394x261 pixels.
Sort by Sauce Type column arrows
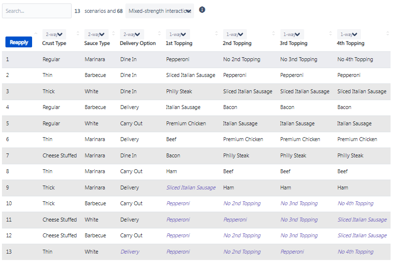tap(114, 34)
